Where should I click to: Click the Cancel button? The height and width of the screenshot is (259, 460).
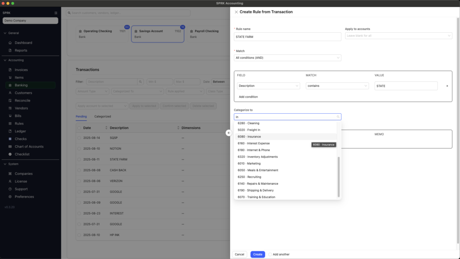pos(239,255)
